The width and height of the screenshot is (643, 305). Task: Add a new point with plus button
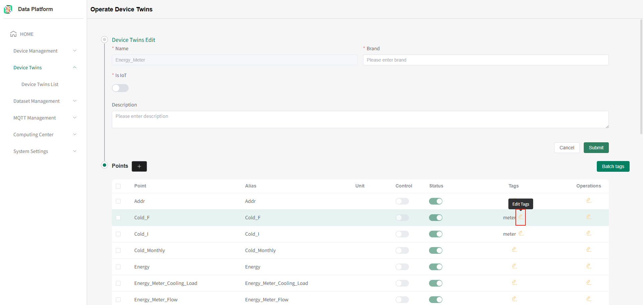click(139, 166)
